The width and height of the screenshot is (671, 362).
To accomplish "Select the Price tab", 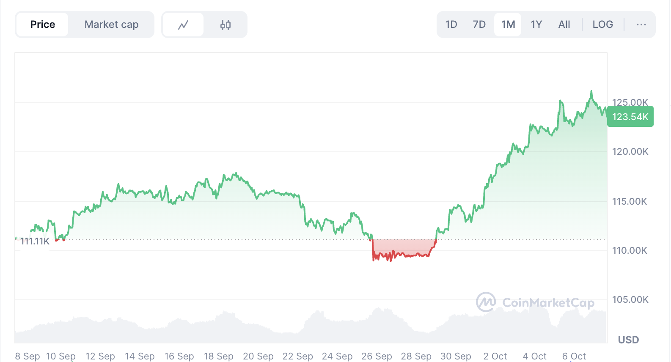I will pyautogui.click(x=43, y=25).
